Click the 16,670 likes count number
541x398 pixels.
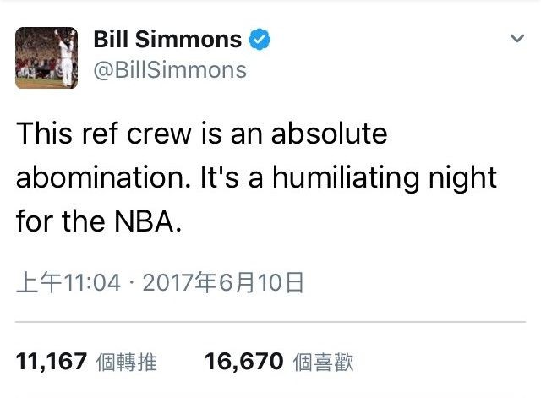[x=244, y=362]
